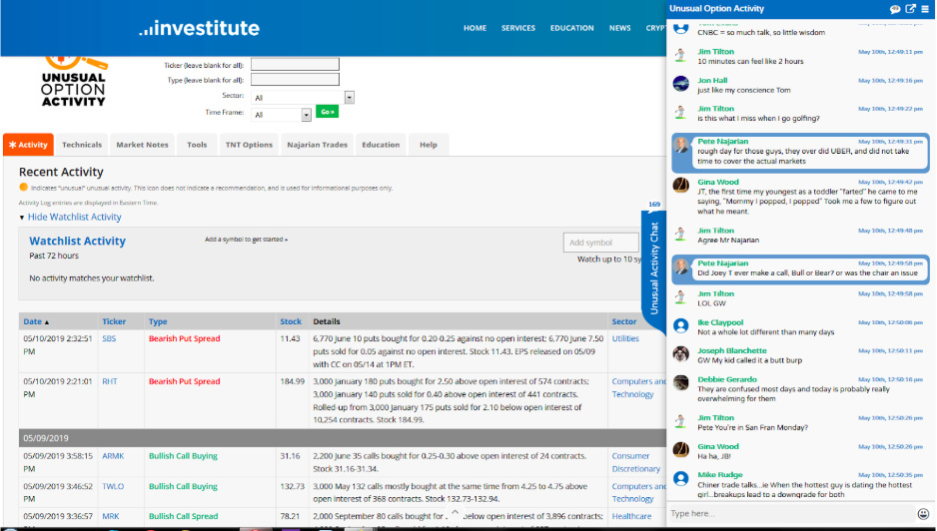The width and height of the screenshot is (937, 531).
Task: Focus the Ticker input field
Action: [x=295, y=65]
